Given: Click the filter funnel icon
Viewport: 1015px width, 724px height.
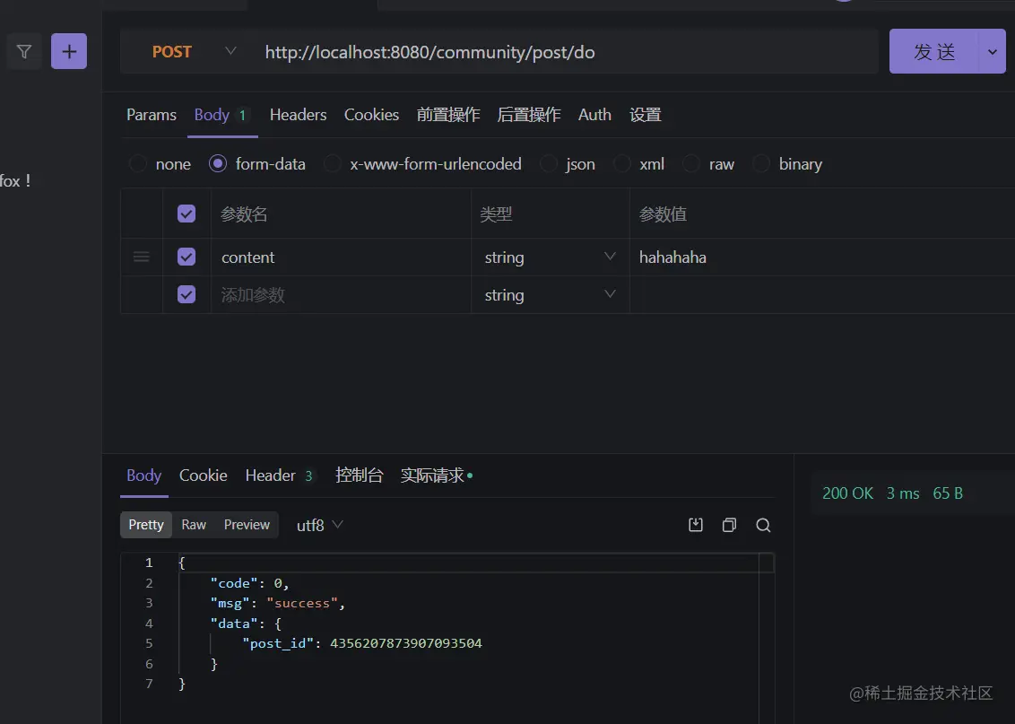Looking at the screenshot, I should point(24,52).
